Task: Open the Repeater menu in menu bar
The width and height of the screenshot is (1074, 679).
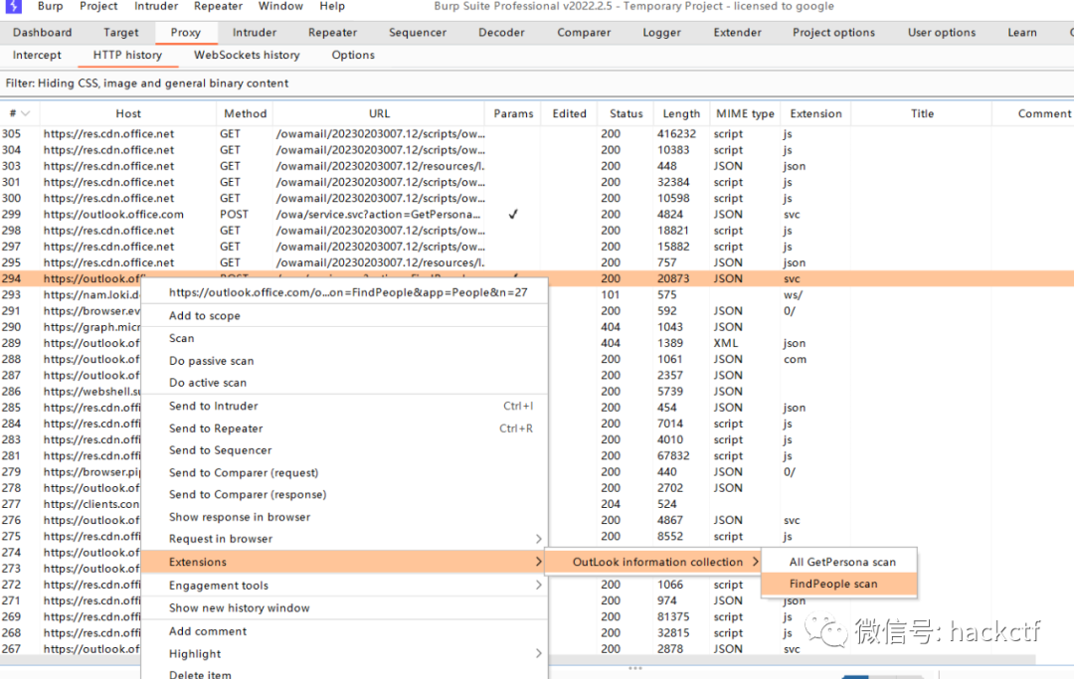Action: [218, 6]
